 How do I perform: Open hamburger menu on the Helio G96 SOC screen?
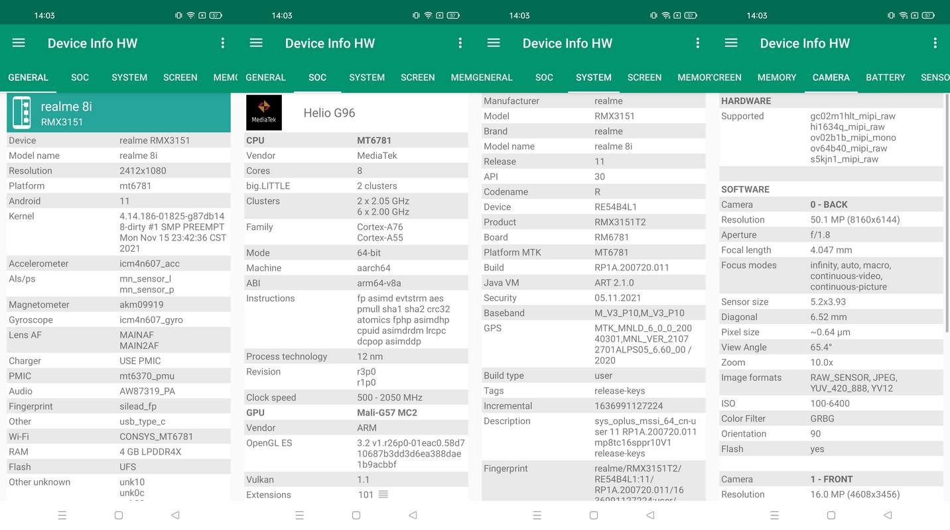click(x=256, y=43)
